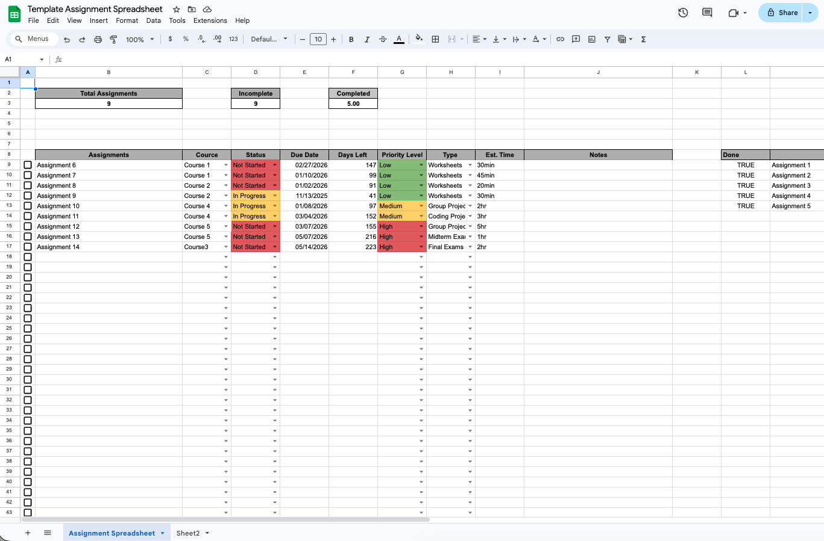Open the borders menu

(x=436, y=39)
